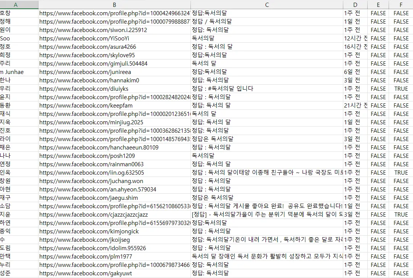Select the column E header
Viewport: 413px width, 278px height.
[x=378, y=5]
